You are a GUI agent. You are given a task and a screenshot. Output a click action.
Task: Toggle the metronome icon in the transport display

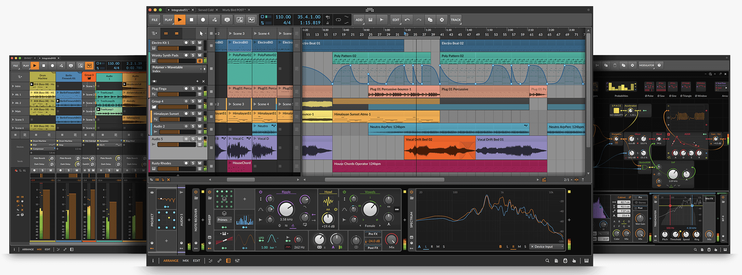tap(328, 23)
